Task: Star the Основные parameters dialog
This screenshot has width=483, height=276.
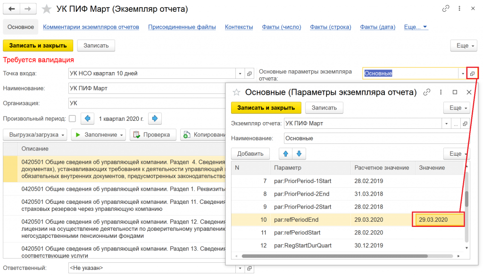Action: click(236, 92)
